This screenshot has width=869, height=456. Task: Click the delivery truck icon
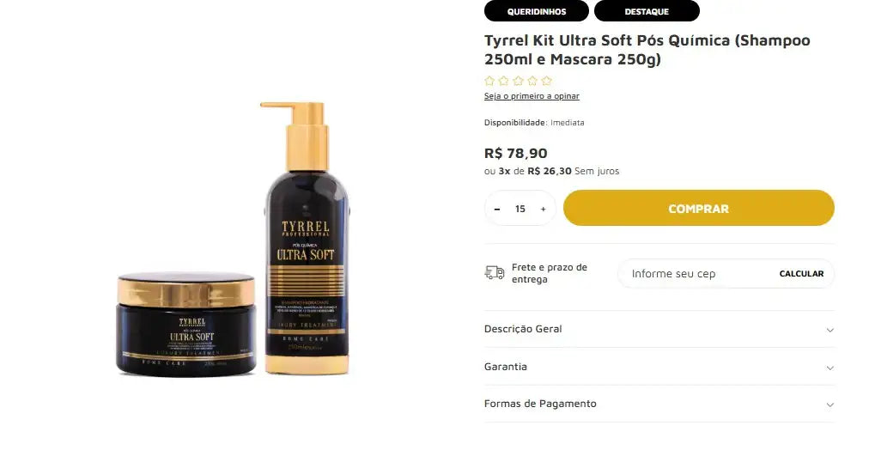tap(495, 272)
